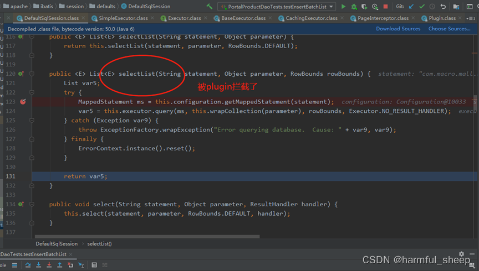479x271 pixels.
Task: Click the Trace Current Stream Chain icon
Action: point(105,265)
